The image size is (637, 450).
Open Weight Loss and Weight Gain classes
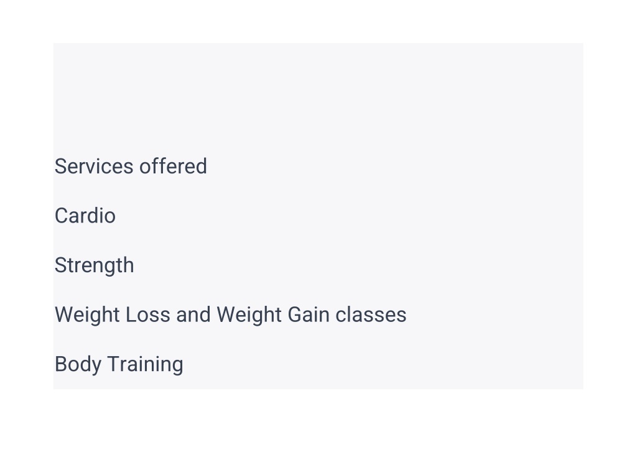coord(230,315)
